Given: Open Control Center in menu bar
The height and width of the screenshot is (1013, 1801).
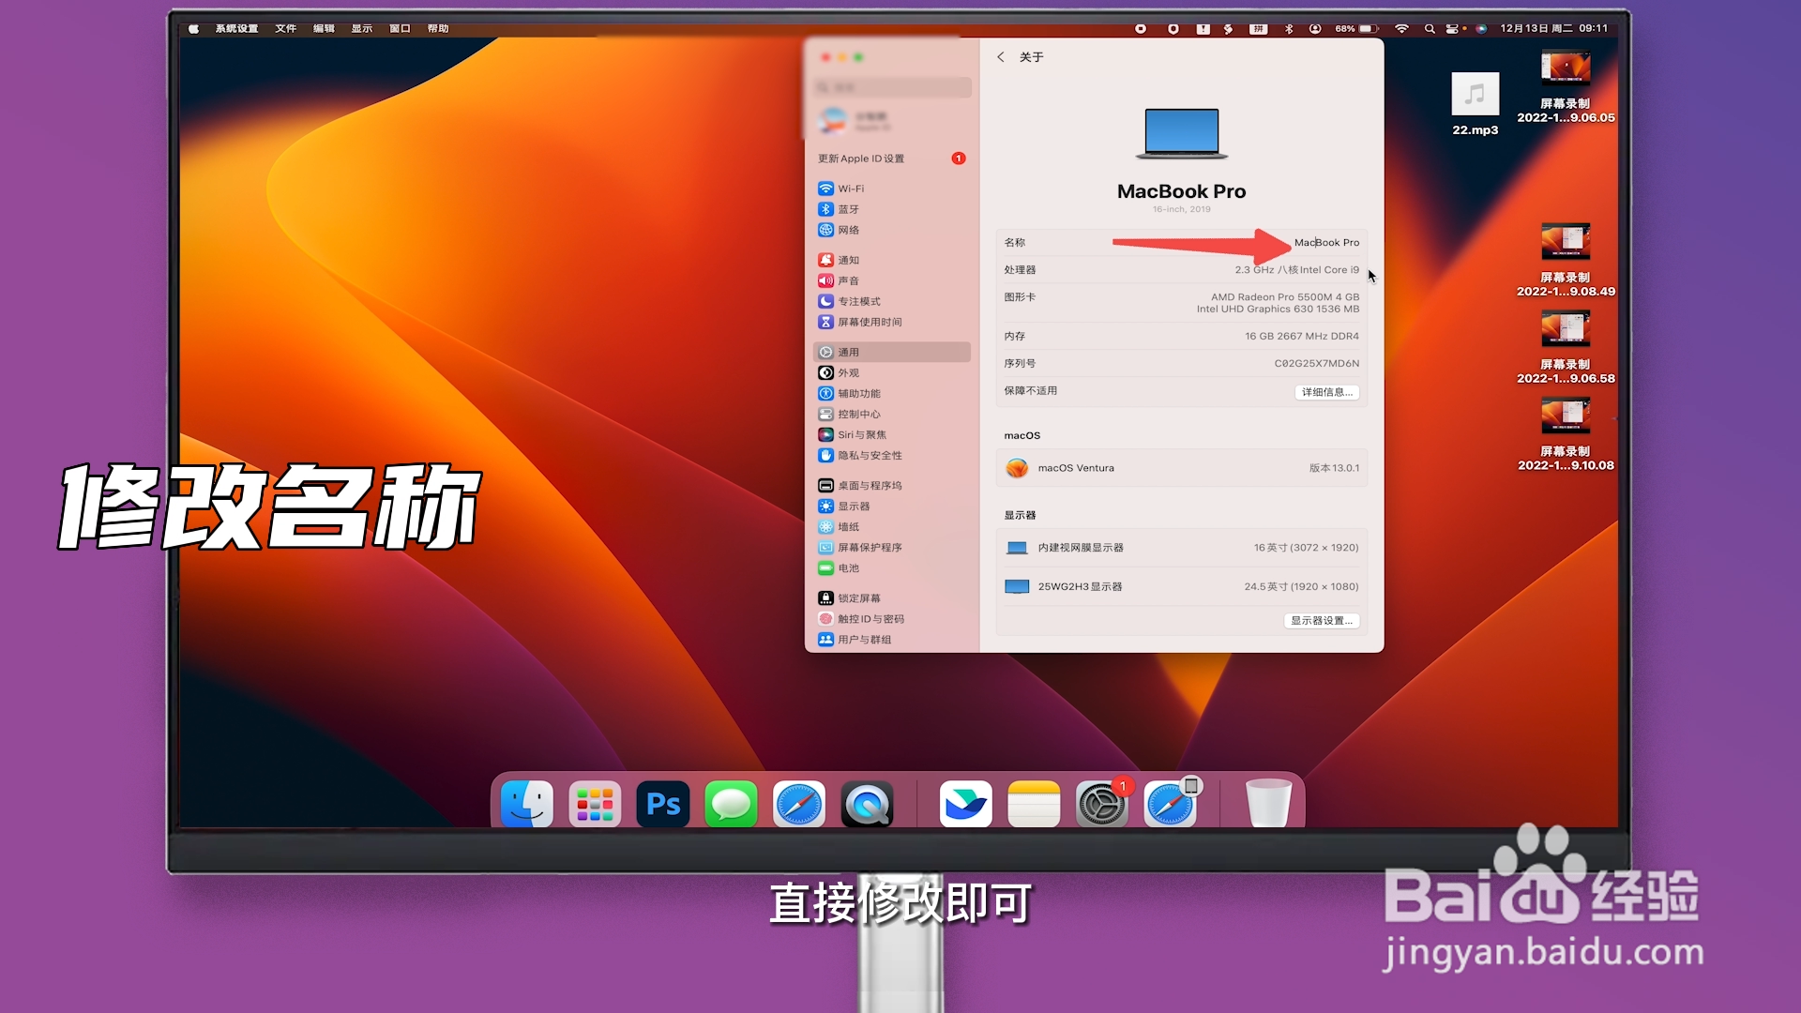Looking at the screenshot, I should (x=1452, y=28).
